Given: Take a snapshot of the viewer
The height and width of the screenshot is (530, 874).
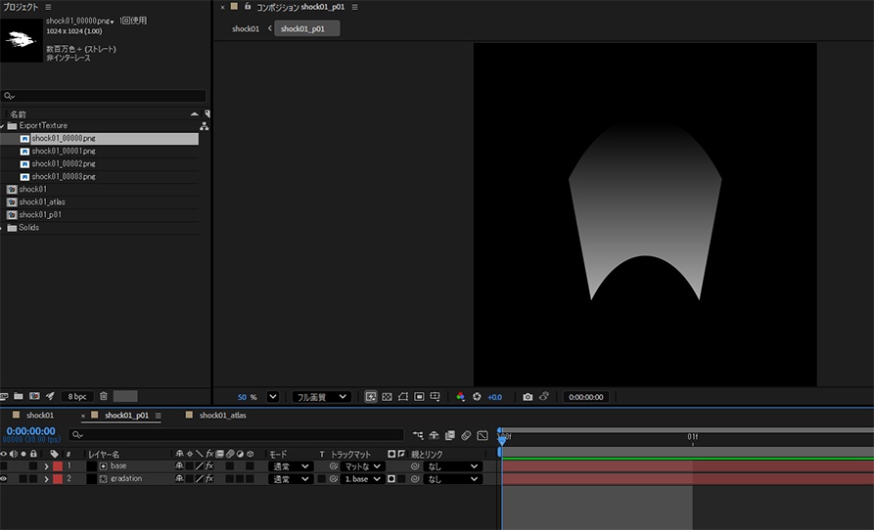Looking at the screenshot, I should tap(528, 397).
